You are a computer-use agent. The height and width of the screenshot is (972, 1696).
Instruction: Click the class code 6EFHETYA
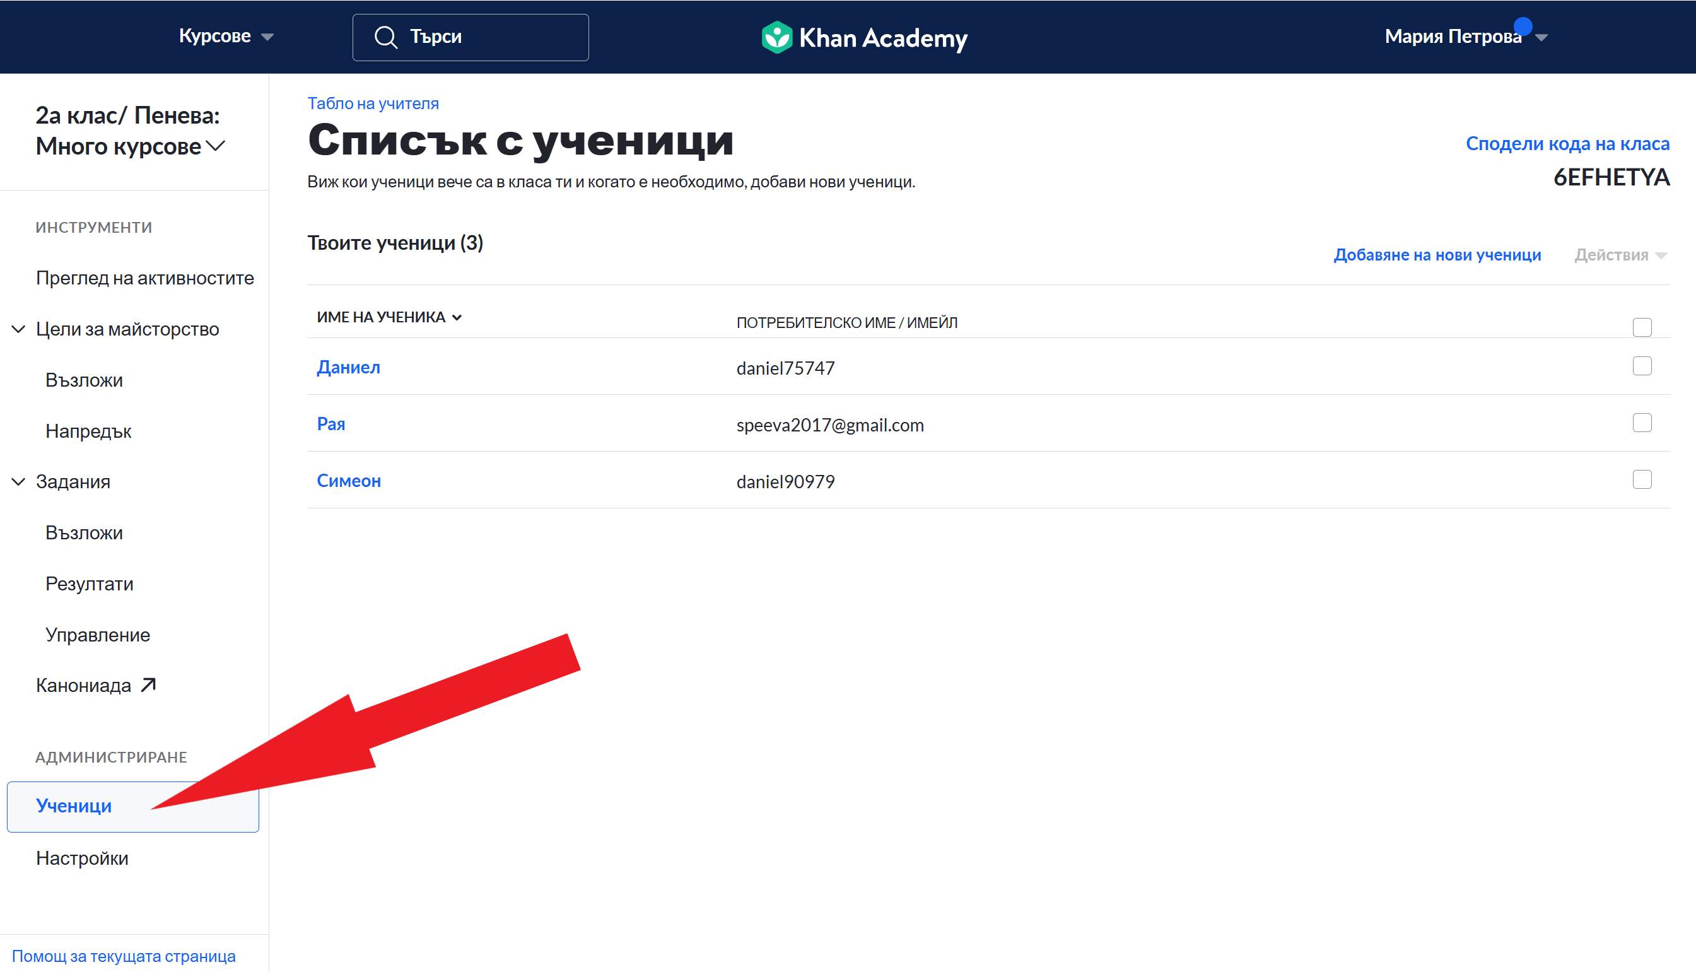[1611, 178]
